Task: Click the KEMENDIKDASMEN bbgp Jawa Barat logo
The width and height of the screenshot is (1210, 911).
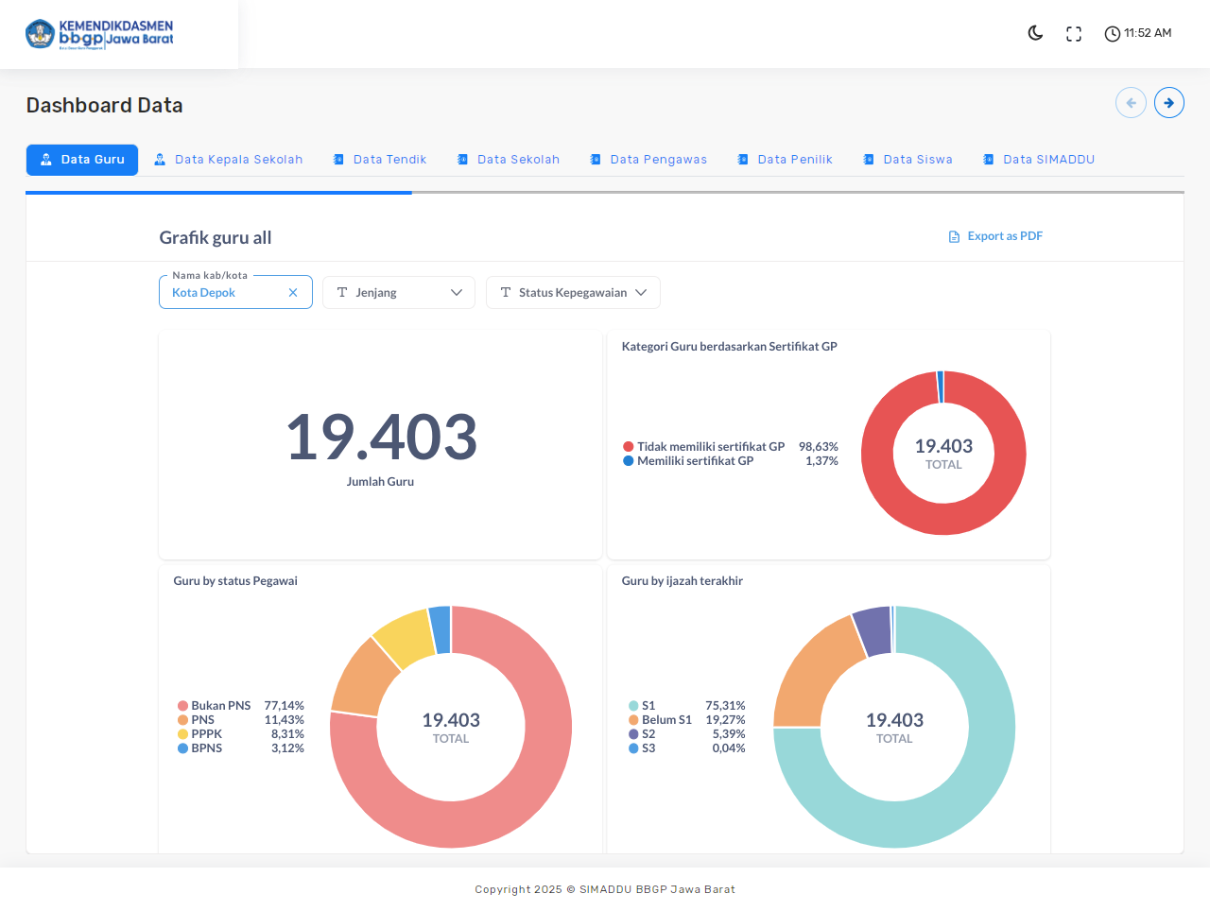Action: 100,34
